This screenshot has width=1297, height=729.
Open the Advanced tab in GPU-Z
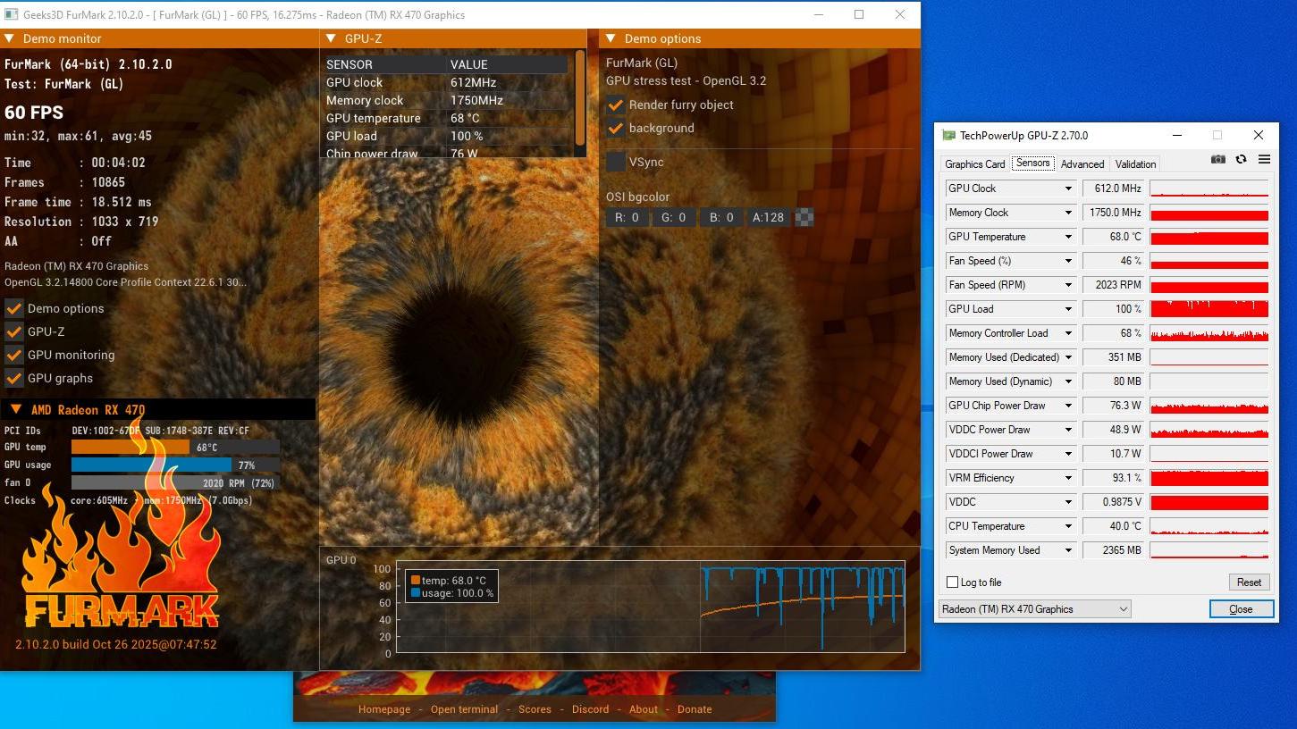click(x=1082, y=164)
